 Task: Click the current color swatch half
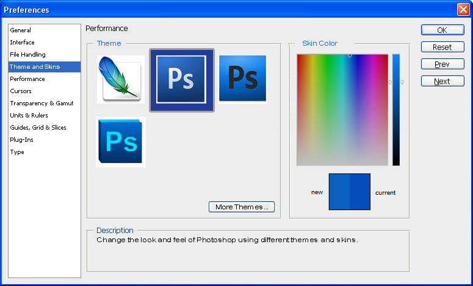pos(360,192)
